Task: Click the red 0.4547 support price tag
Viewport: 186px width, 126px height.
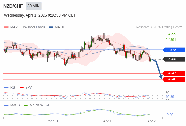Action: pyautogui.click(x=174, y=73)
